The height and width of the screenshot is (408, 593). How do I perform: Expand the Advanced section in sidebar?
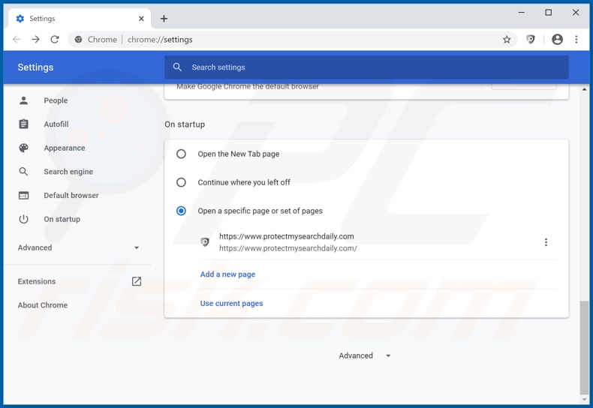(x=78, y=247)
